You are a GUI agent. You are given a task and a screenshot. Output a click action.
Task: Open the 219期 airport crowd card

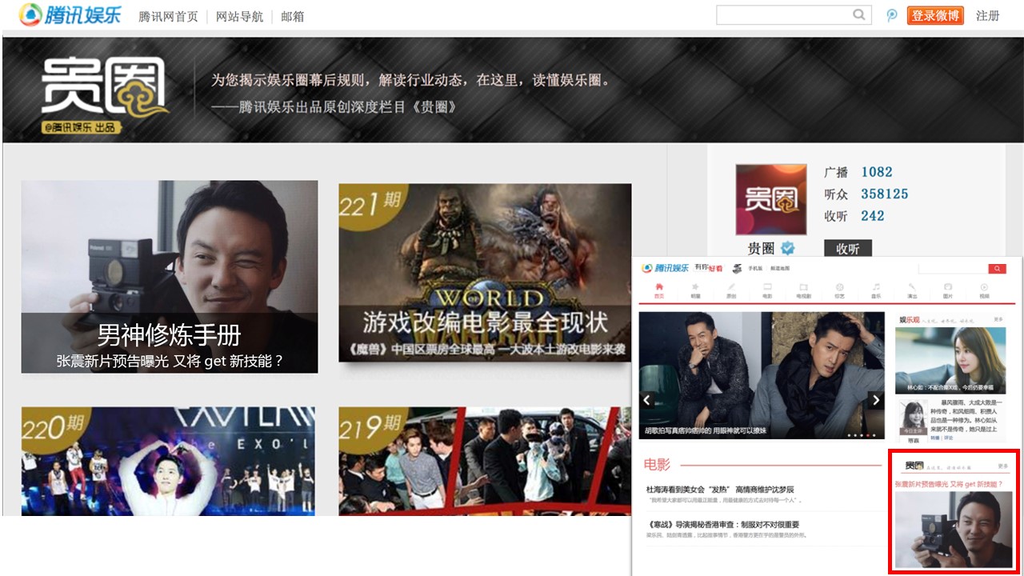coord(485,462)
